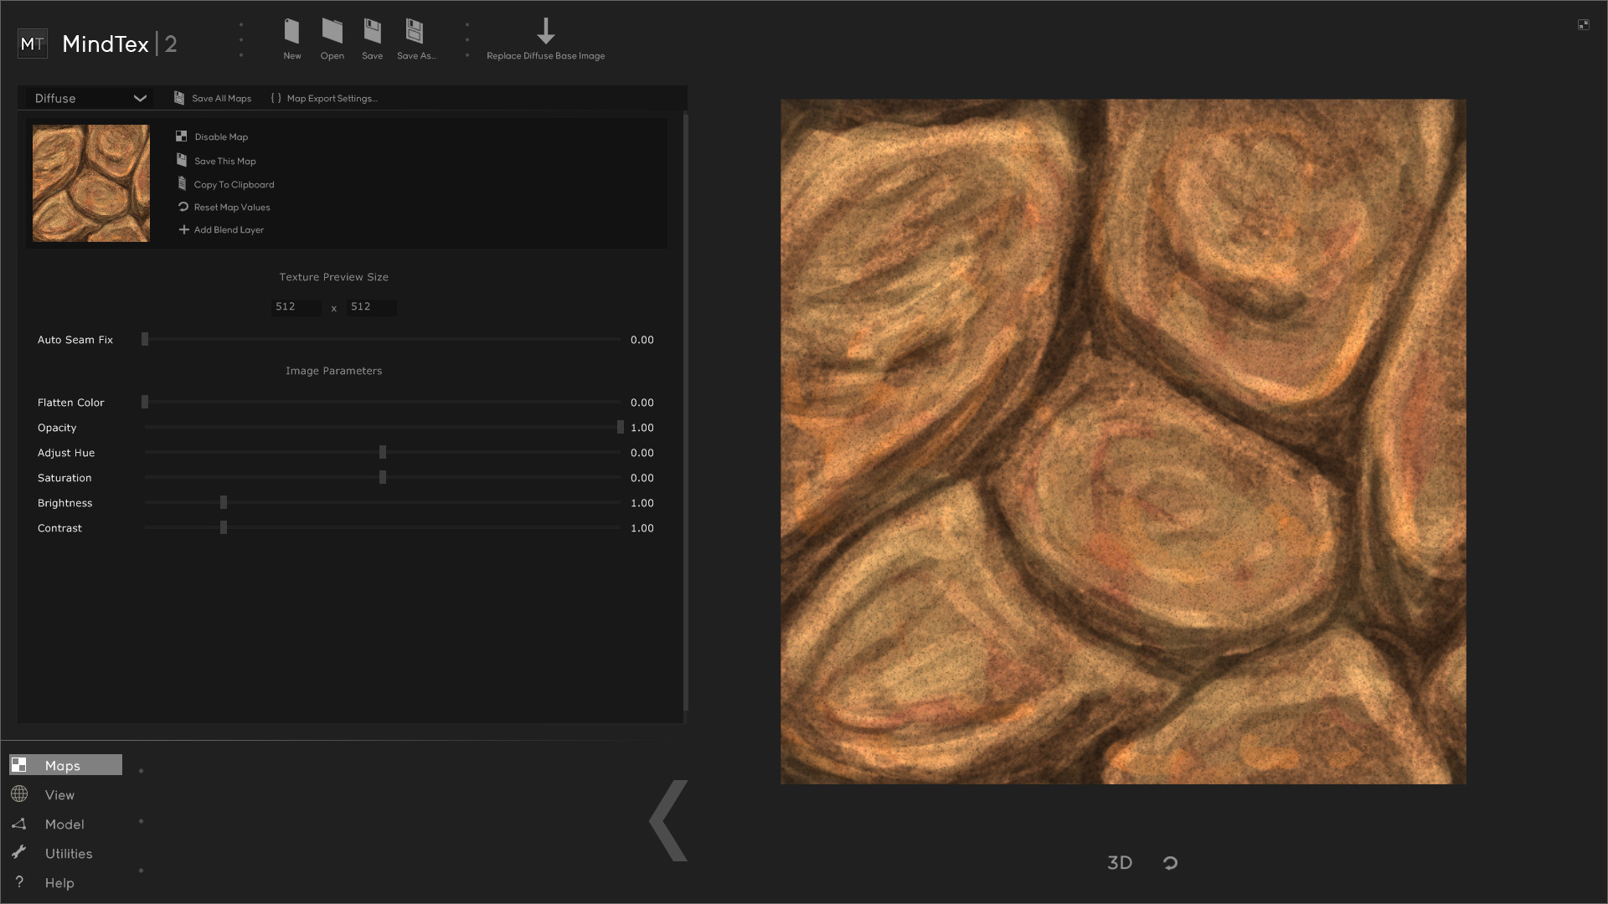Switch to the Maps section
The image size is (1608, 904).
pos(64,764)
